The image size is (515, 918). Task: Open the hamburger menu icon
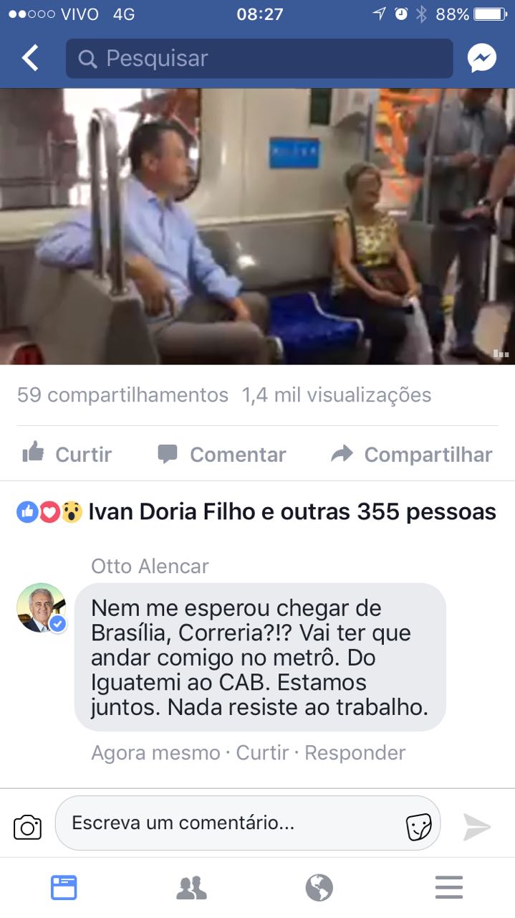point(449,888)
